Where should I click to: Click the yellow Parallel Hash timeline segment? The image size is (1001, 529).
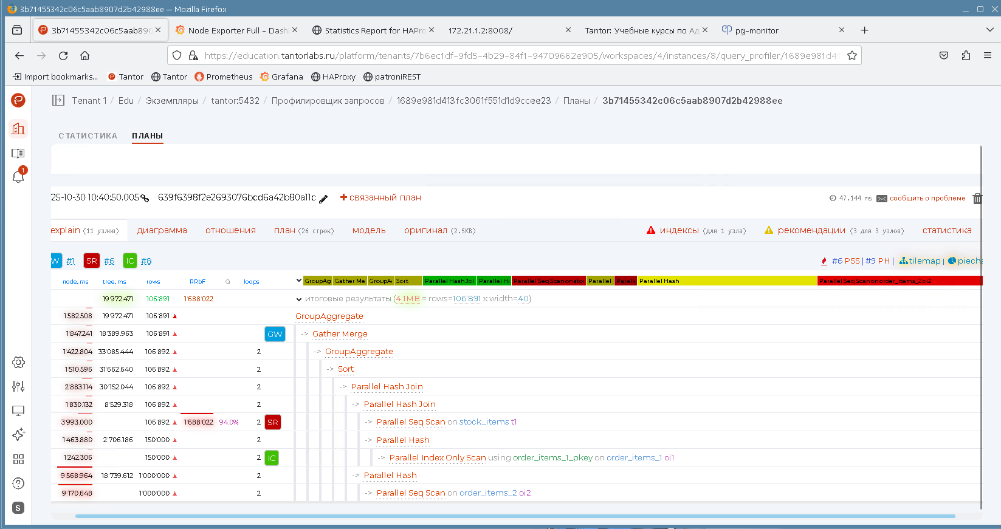(726, 281)
